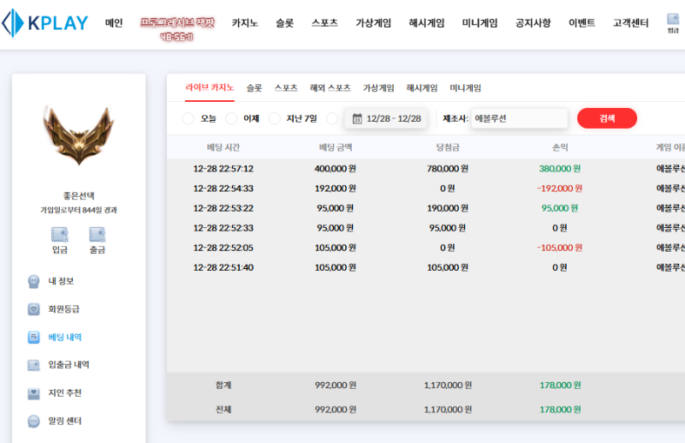Open 내 정보 from sidebar icon
The height and width of the screenshot is (443, 685).
pos(34,281)
